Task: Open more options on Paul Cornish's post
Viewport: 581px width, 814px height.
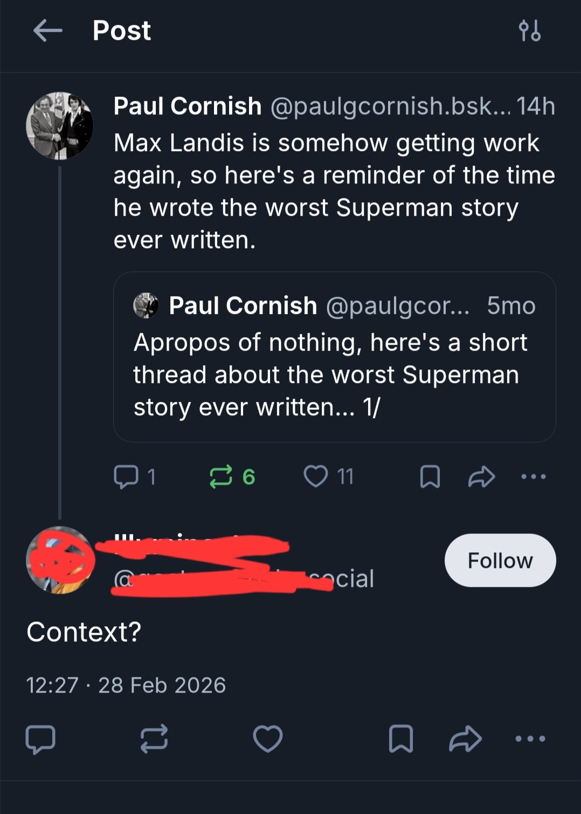Action: pos(534,477)
